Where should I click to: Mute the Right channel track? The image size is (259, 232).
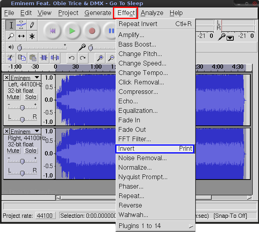tap(13, 151)
